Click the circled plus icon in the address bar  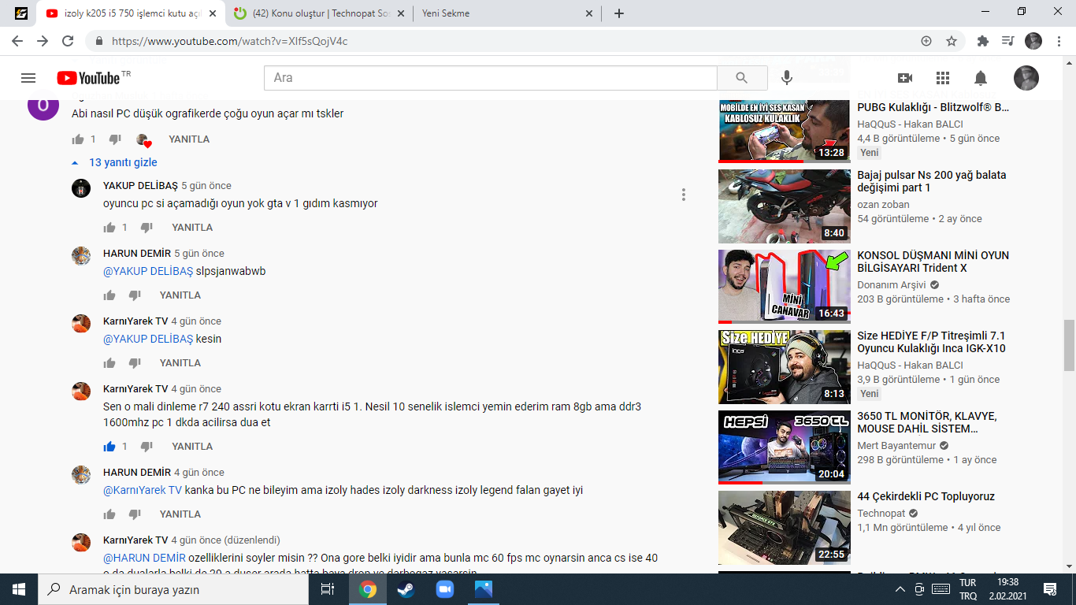tap(926, 41)
